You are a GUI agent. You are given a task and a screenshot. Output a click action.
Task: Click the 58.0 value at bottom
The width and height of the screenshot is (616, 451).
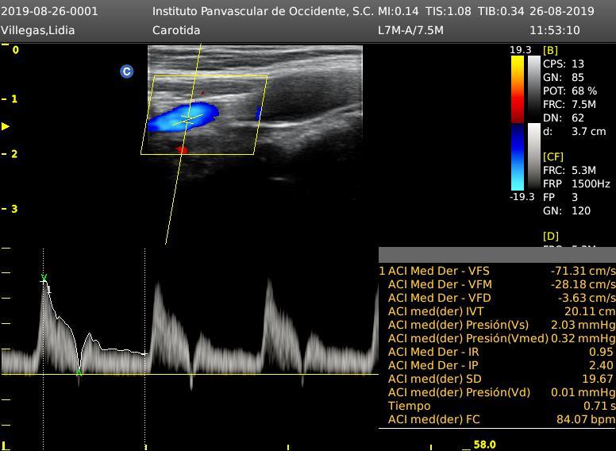pos(484,445)
